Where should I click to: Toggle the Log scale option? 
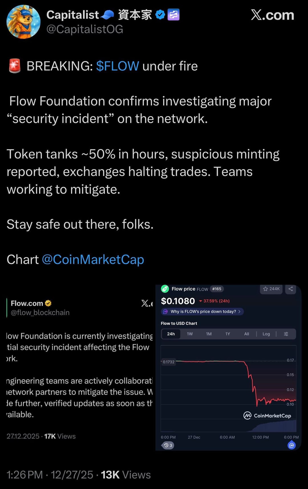click(266, 334)
